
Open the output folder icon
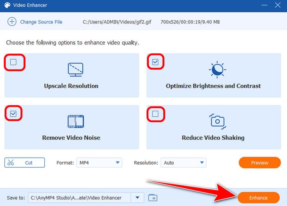click(153, 198)
